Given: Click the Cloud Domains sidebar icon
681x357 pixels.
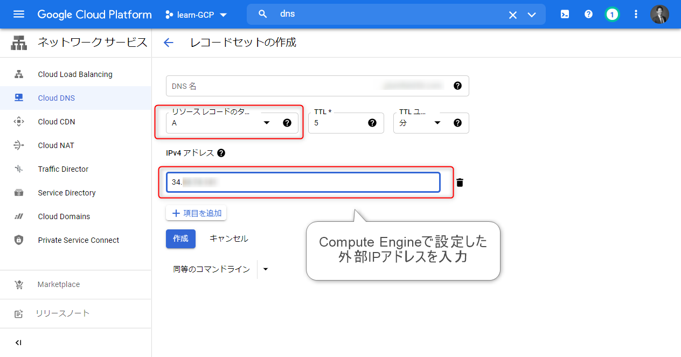Looking at the screenshot, I should click(x=19, y=216).
